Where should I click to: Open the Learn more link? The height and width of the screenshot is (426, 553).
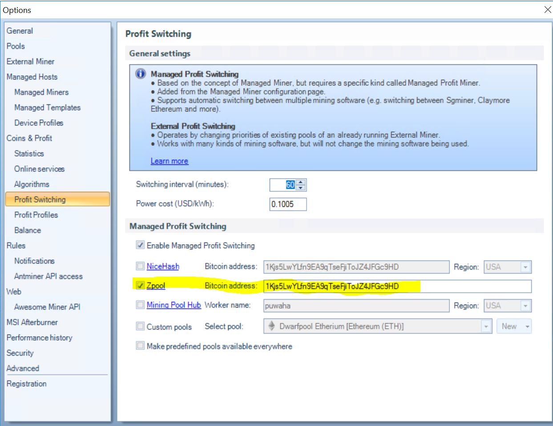170,161
